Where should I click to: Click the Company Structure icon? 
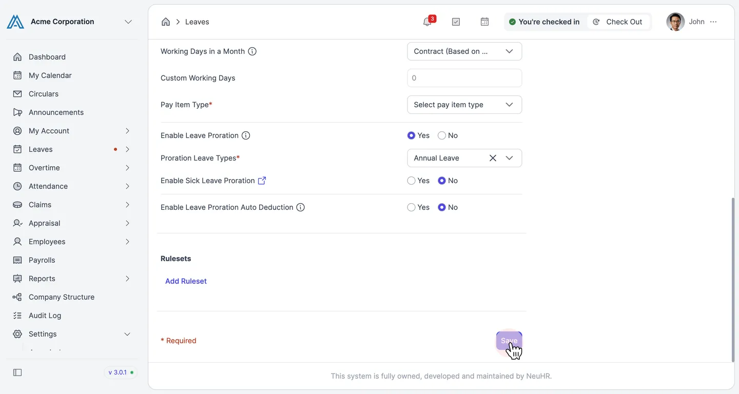click(17, 297)
